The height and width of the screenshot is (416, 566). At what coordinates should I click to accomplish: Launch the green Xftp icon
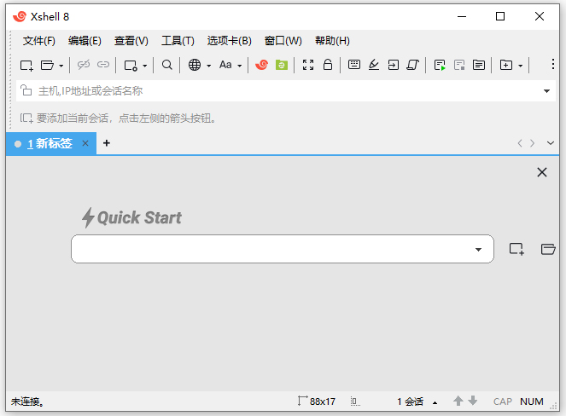[282, 65]
